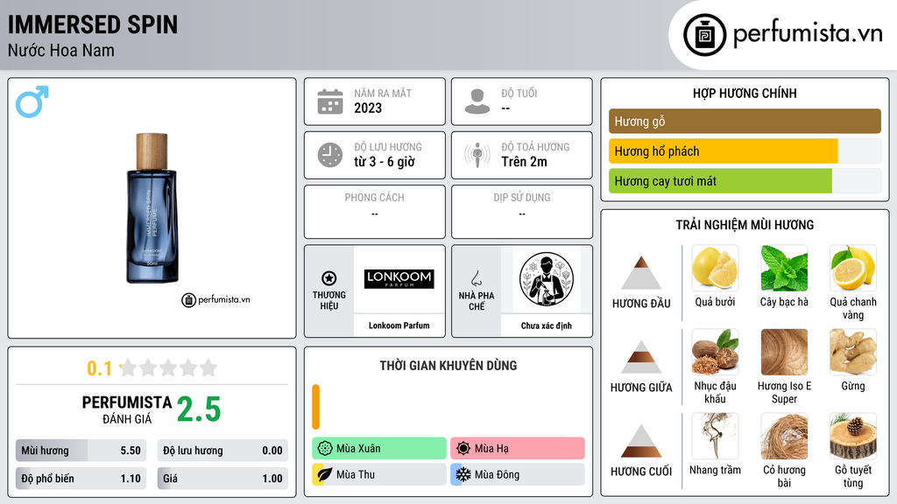
Task: Click the perfumer illustration Chưa xác định
Action: [547, 279]
